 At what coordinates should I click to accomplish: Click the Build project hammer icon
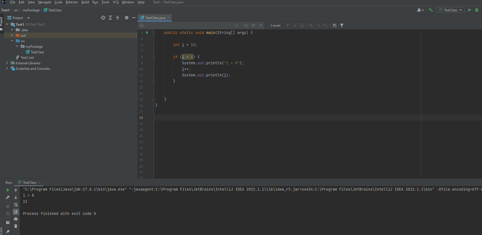coord(431,10)
